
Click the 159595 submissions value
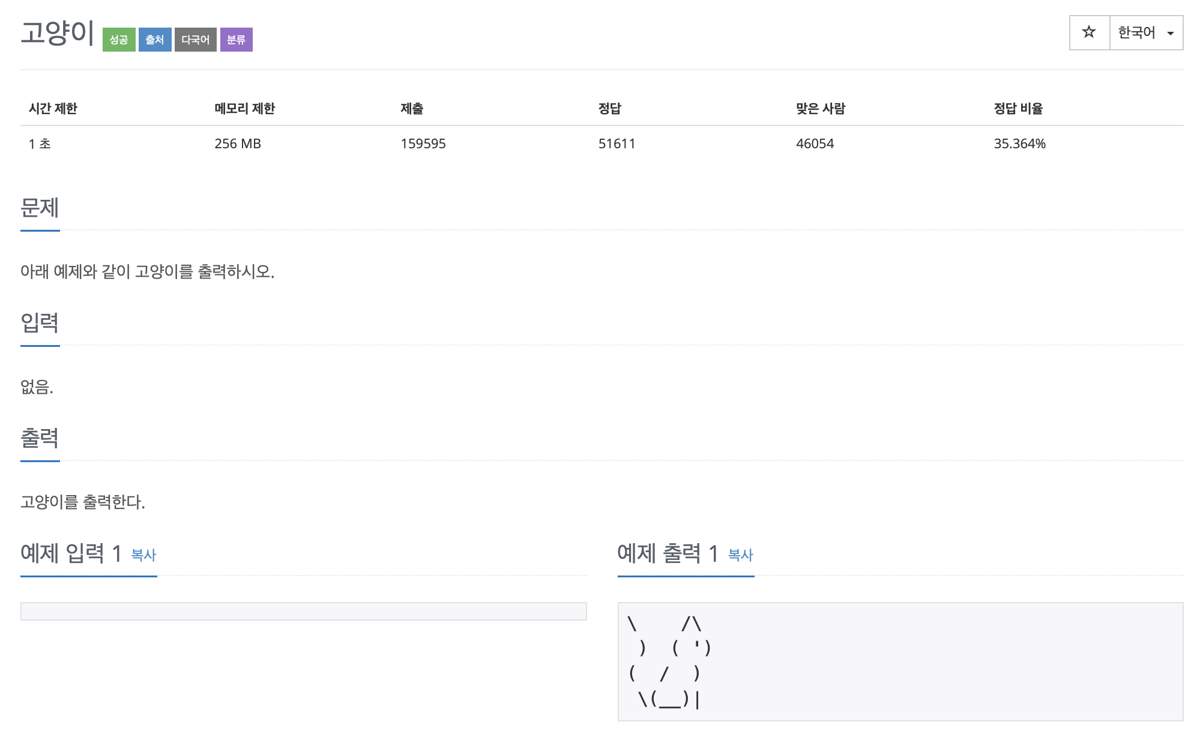click(x=423, y=143)
